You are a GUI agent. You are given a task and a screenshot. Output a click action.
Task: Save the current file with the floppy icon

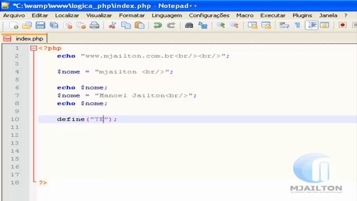pos(40,25)
